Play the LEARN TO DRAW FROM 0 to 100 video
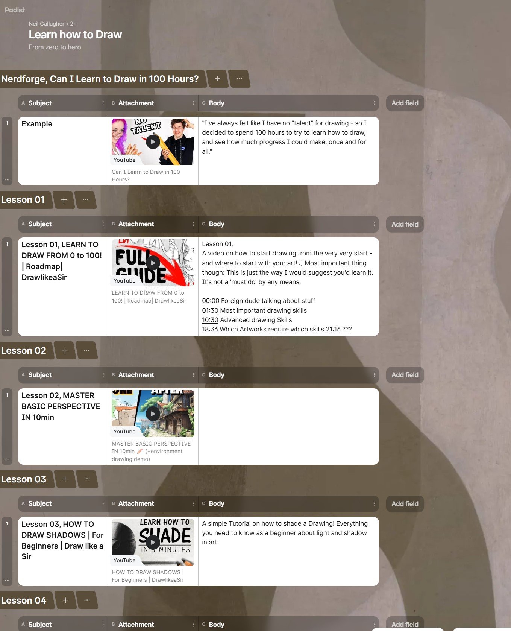The image size is (511, 631). (x=153, y=263)
